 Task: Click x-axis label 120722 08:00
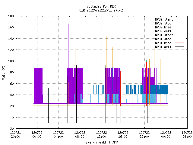tap(80, 135)
